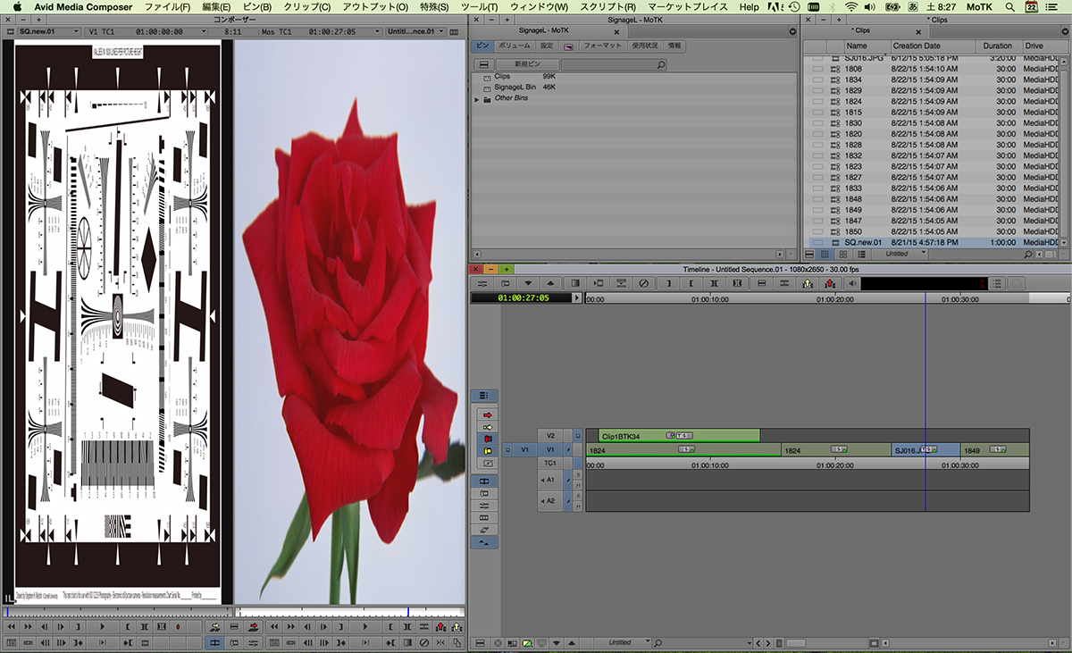This screenshot has width=1072, height=653.
Task: Open the Untitl...nce.01 sequence name menu
Action: click(x=415, y=31)
